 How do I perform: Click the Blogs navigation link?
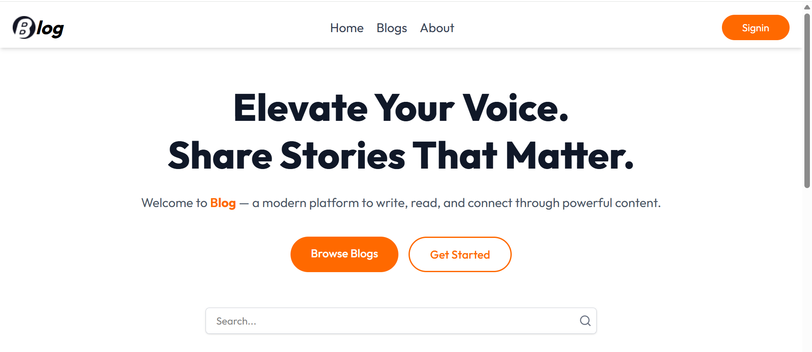click(391, 28)
